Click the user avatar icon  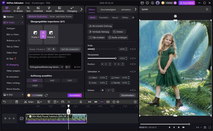[158, 3]
